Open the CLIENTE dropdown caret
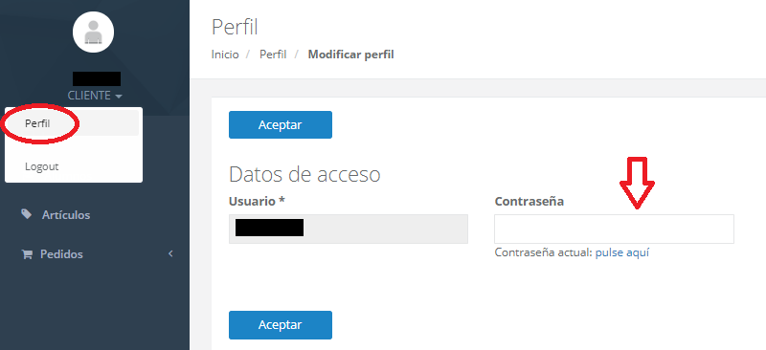Image resolution: width=766 pixels, height=350 pixels. pos(119,97)
